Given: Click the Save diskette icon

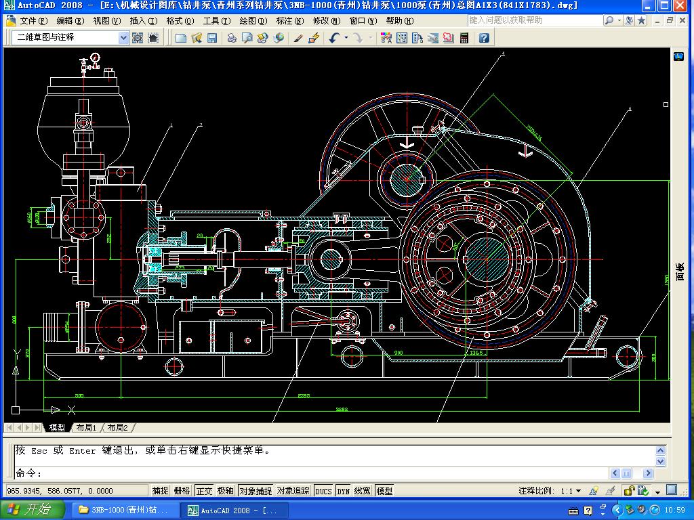Looking at the screenshot, I should pos(212,38).
